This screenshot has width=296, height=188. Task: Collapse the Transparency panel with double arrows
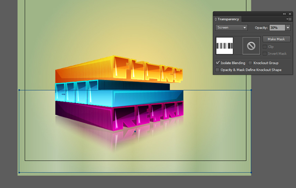click(284, 14)
